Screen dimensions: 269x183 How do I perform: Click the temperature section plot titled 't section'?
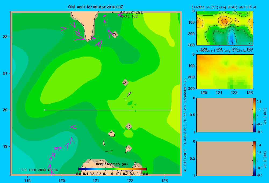tap(225, 28)
